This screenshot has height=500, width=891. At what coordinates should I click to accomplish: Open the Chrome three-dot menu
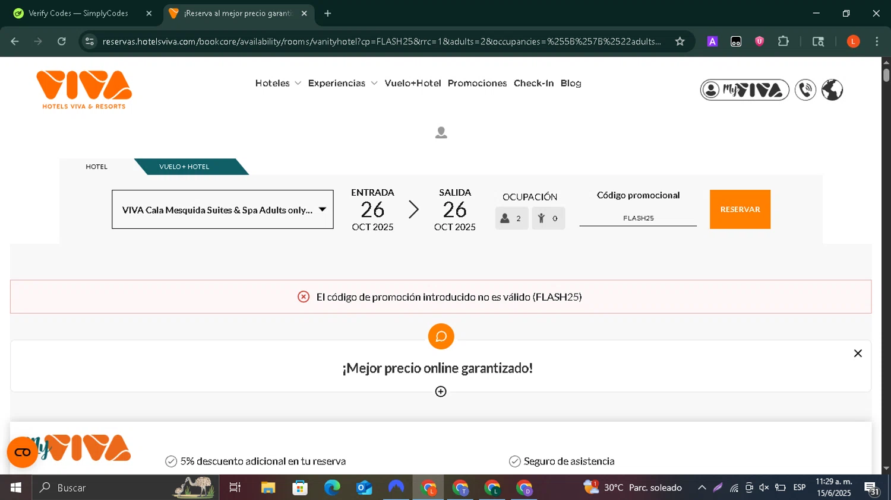(877, 42)
